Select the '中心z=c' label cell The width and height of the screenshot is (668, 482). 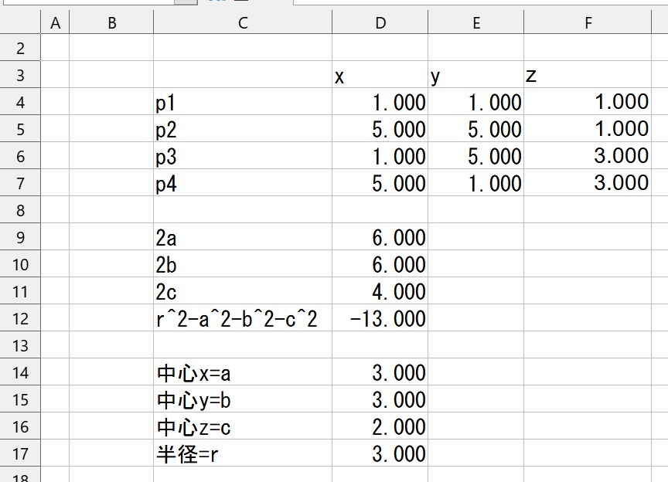click(x=243, y=426)
